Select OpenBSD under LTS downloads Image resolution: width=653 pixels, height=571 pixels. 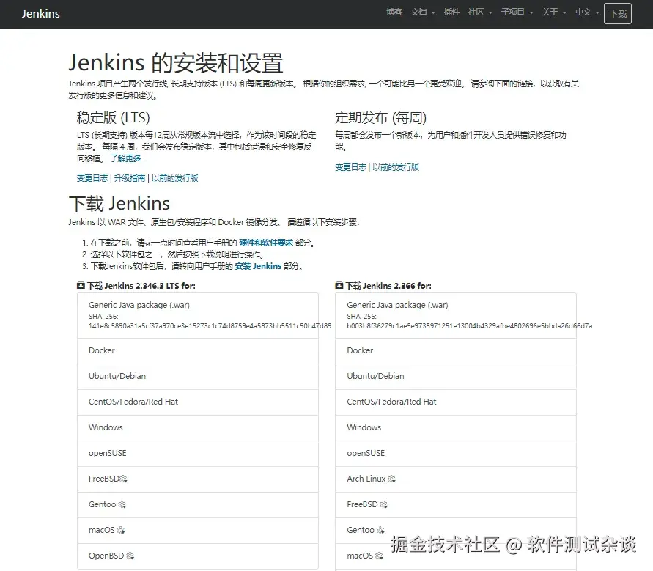[x=198, y=556]
